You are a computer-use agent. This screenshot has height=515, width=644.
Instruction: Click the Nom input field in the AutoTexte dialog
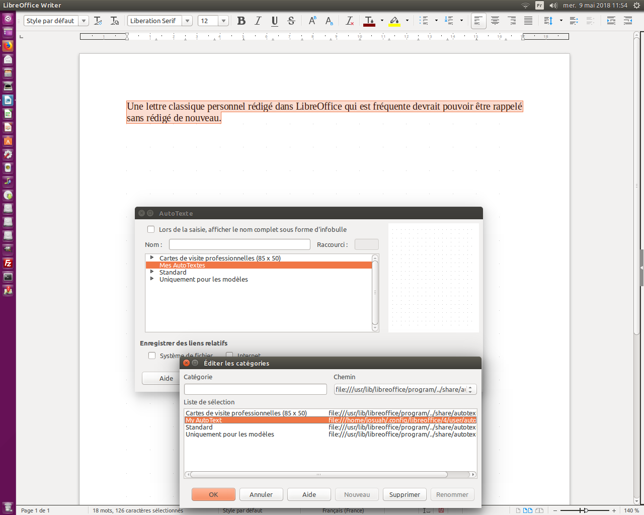click(239, 244)
